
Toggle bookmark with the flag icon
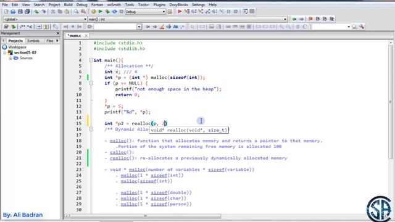pos(310,19)
